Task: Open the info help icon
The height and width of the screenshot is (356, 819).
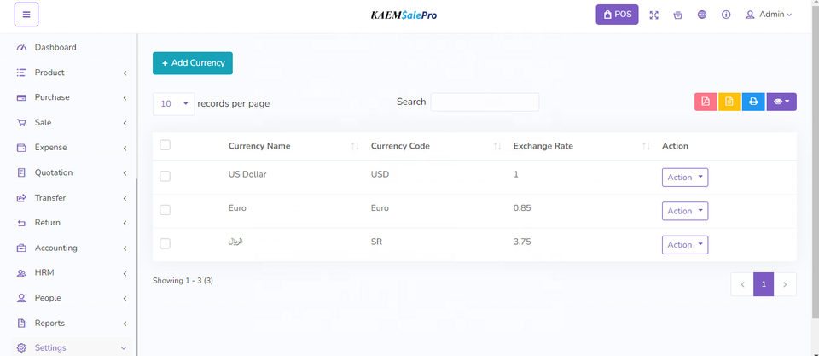Action: tap(726, 15)
